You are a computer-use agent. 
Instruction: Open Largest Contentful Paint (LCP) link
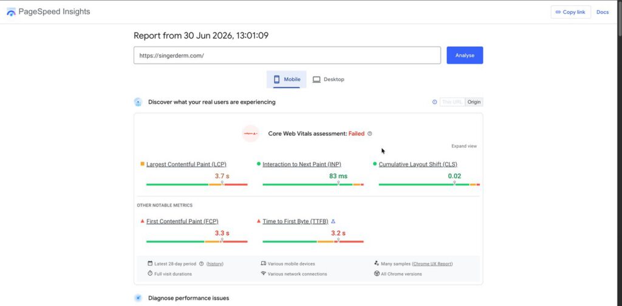186,164
